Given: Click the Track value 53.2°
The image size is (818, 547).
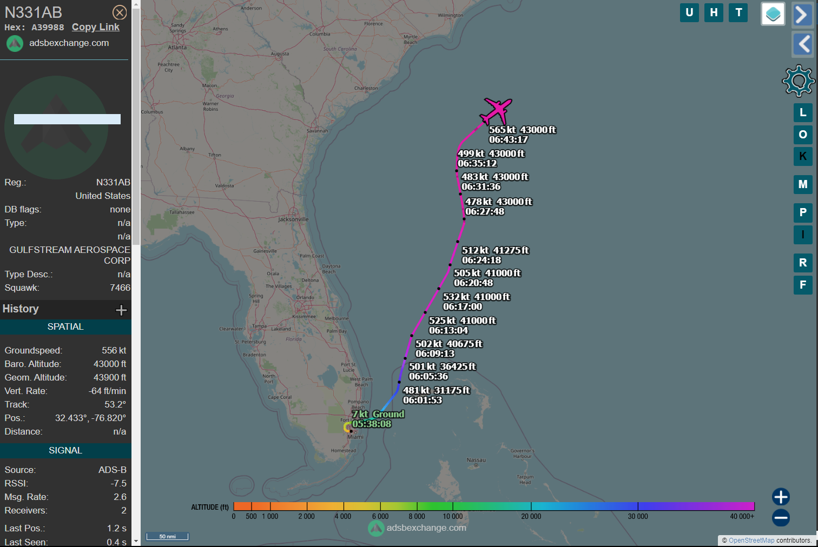Looking at the screenshot, I should tap(115, 404).
